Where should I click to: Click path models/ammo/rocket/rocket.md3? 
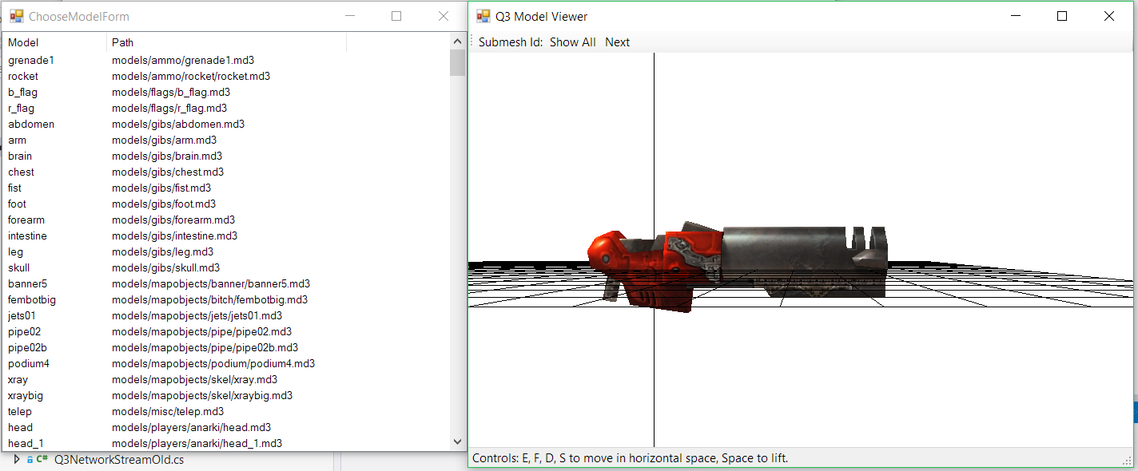pyautogui.click(x=191, y=76)
